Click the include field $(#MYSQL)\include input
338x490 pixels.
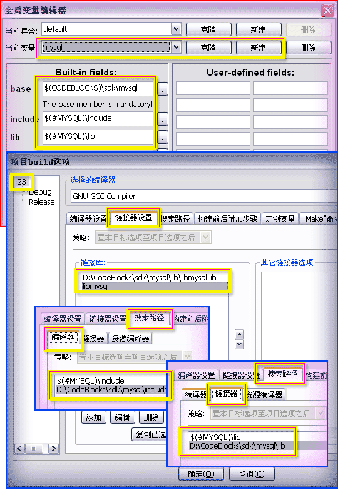tap(98, 118)
